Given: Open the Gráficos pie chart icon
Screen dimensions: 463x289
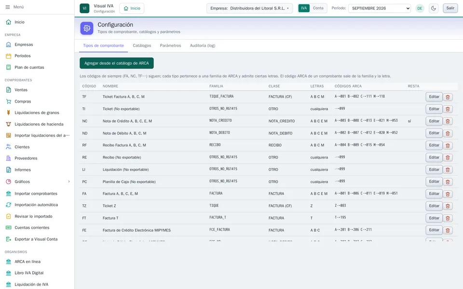Looking at the screenshot, I should coord(9,182).
